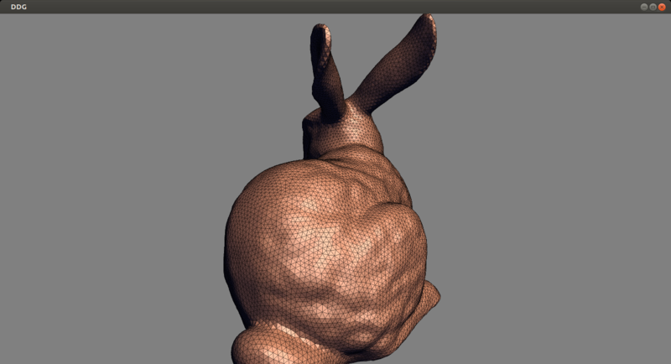Minimize the DDG window
The image size is (671, 364).
(643, 7)
